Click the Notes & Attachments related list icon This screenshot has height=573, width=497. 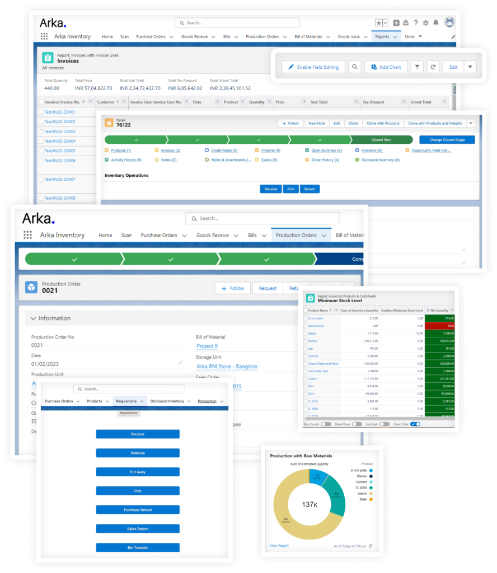[207, 159]
